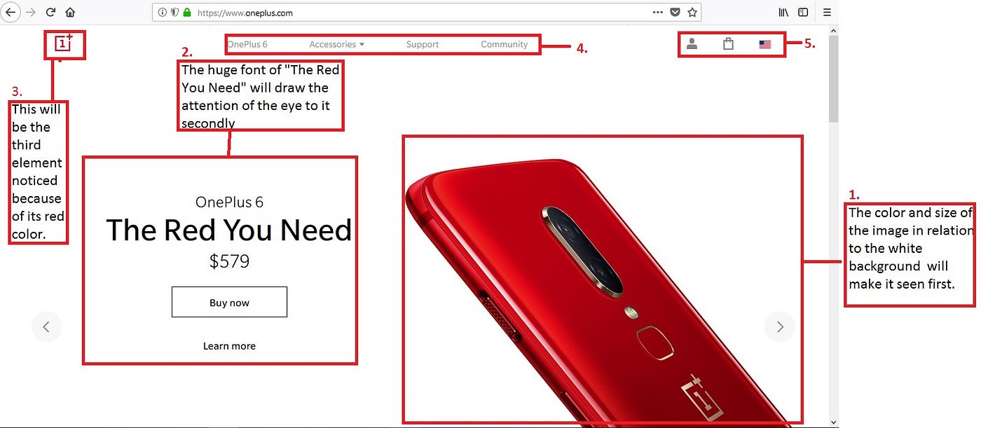Click the Buy now button

(x=229, y=302)
